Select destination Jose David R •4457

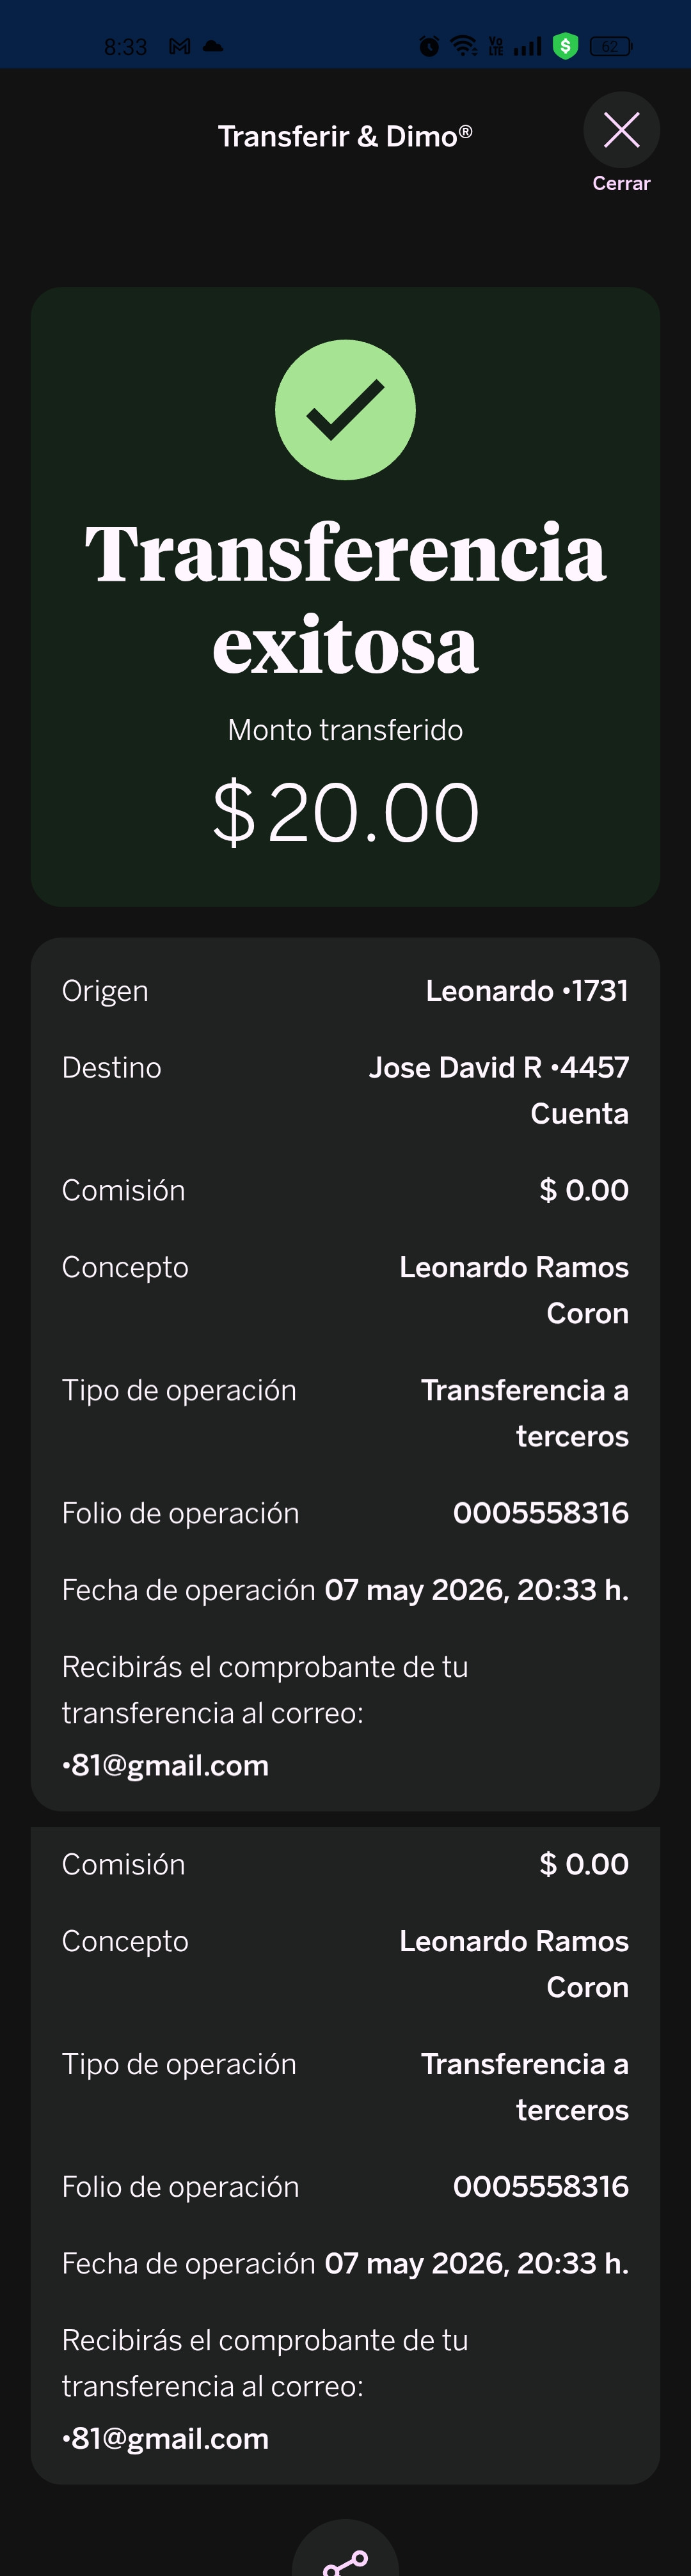point(499,1068)
